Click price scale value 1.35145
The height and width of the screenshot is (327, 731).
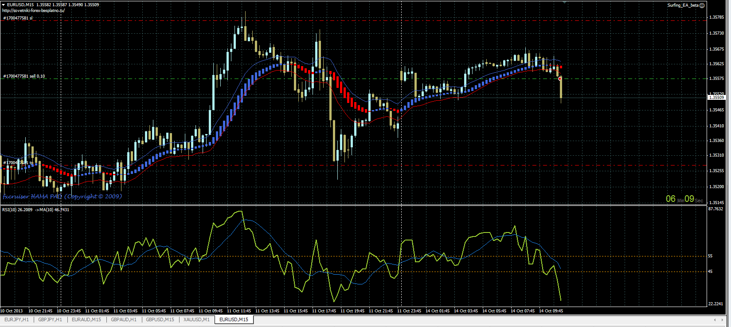tap(717, 203)
